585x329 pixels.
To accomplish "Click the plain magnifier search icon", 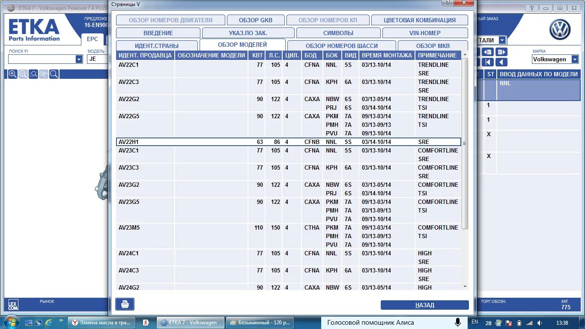I will click(54, 74).
